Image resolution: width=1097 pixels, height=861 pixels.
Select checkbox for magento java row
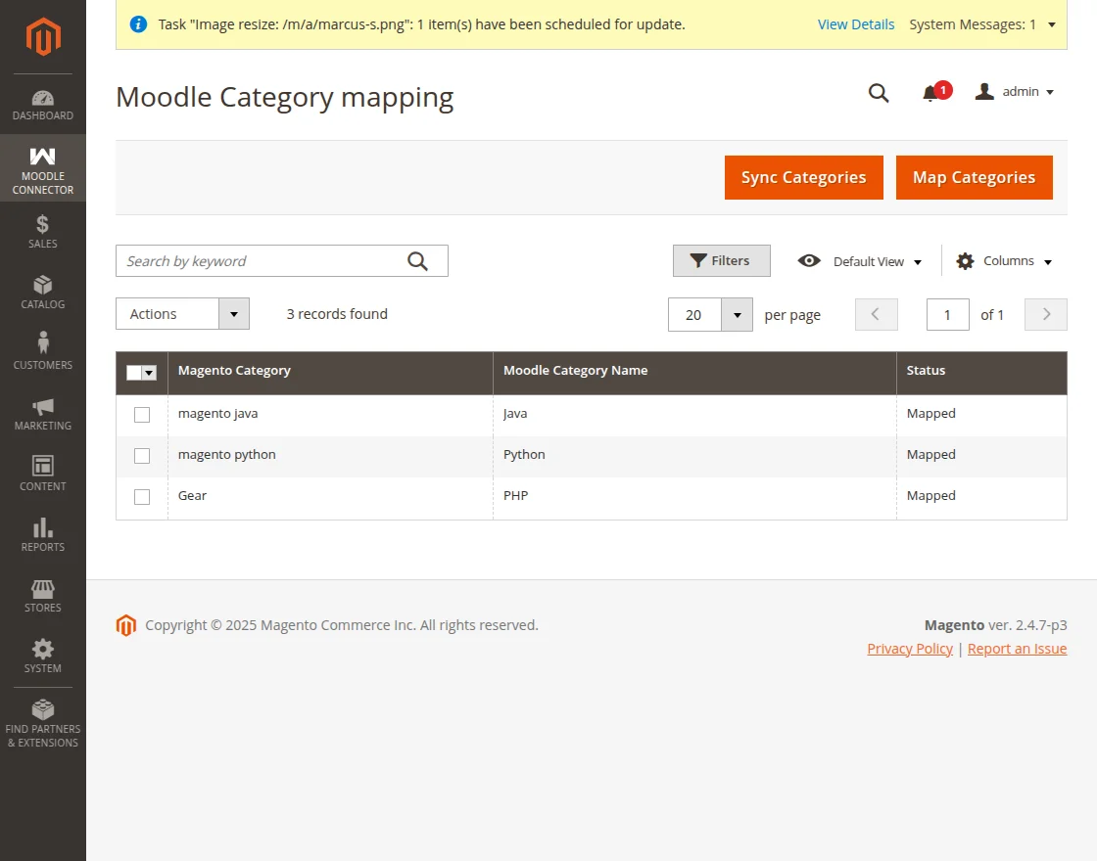coord(142,415)
